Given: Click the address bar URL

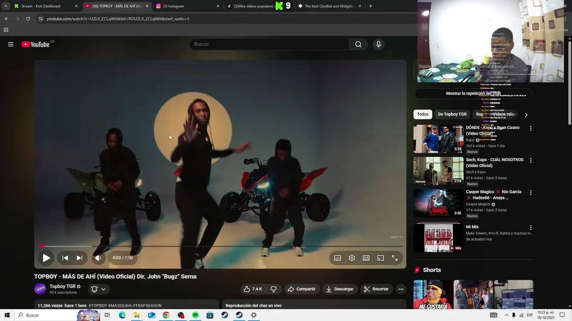Looking at the screenshot, I should click(118, 19).
